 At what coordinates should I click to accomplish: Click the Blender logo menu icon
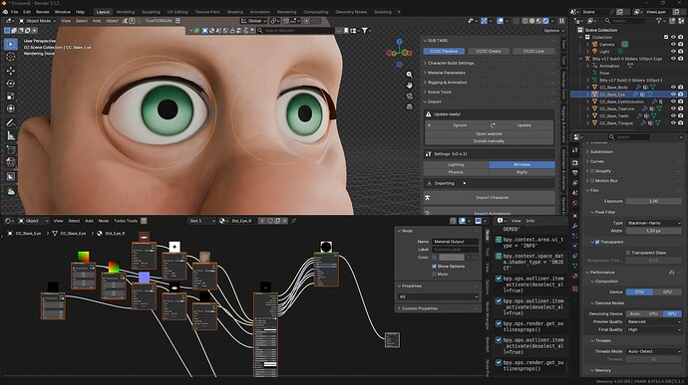tap(5, 12)
